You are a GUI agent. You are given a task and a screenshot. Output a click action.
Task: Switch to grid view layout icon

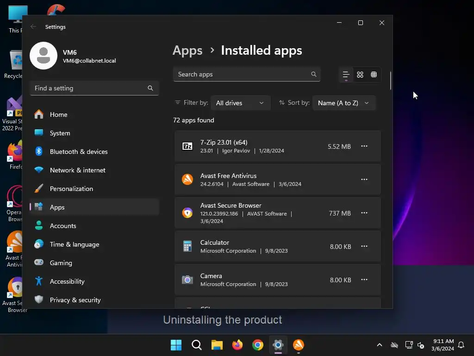360,75
